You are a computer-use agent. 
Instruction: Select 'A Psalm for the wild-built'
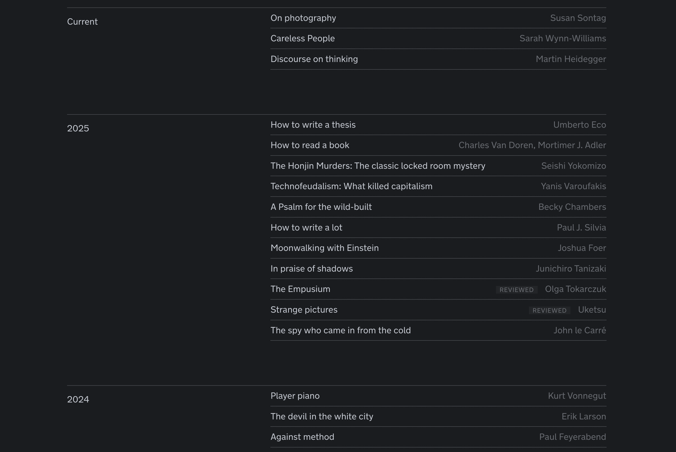[321, 207]
